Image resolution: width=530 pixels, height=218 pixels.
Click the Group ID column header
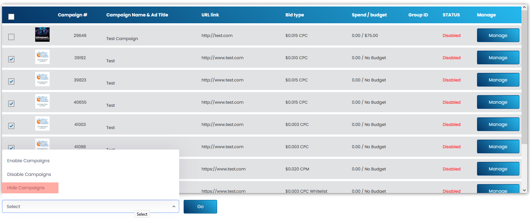pos(418,15)
